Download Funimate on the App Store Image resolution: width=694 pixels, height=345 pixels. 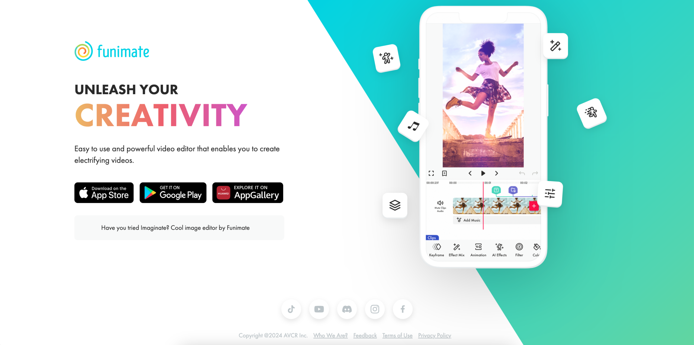pos(104,193)
